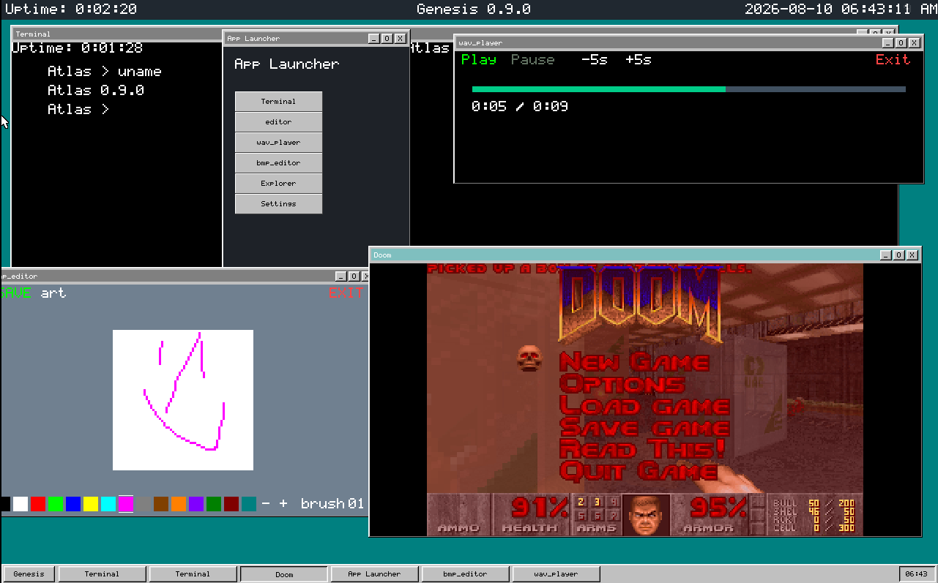The height and width of the screenshot is (583, 938).
Task: Click the red EXIT label in bmp_editor
Action: tap(346, 293)
